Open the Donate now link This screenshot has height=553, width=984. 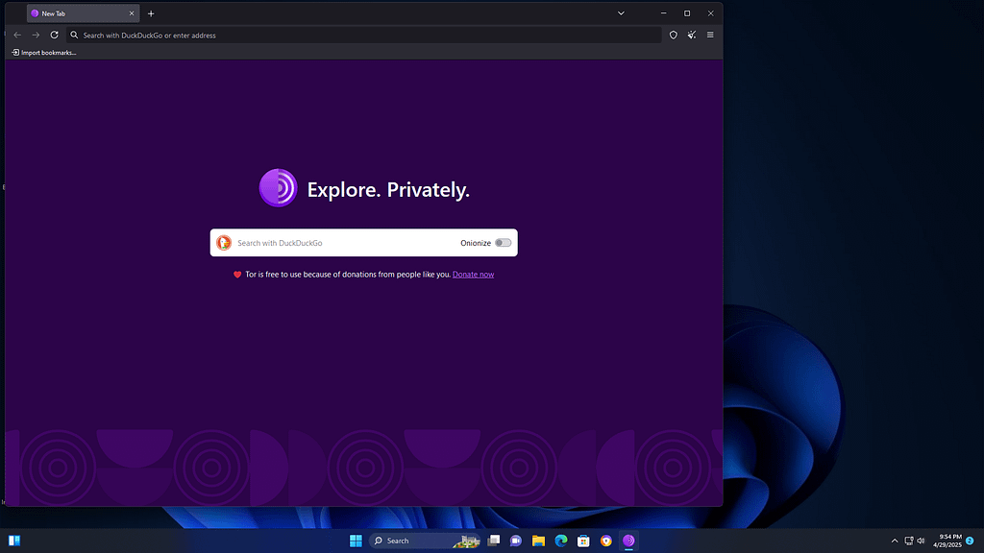click(x=473, y=275)
